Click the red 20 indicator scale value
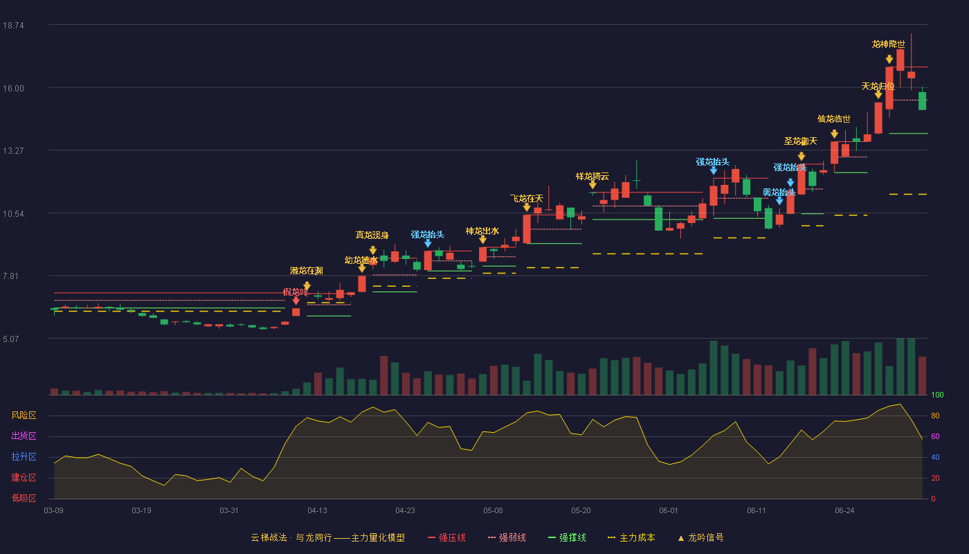Viewport: 969px width, 554px height. (x=935, y=478)
